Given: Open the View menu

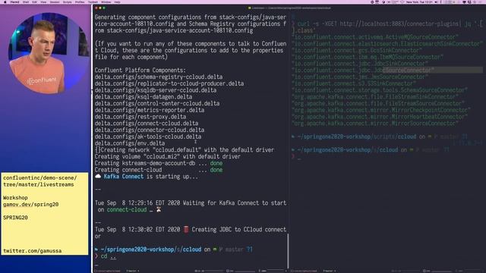Looking at the screenshot, I should point(43,2).
